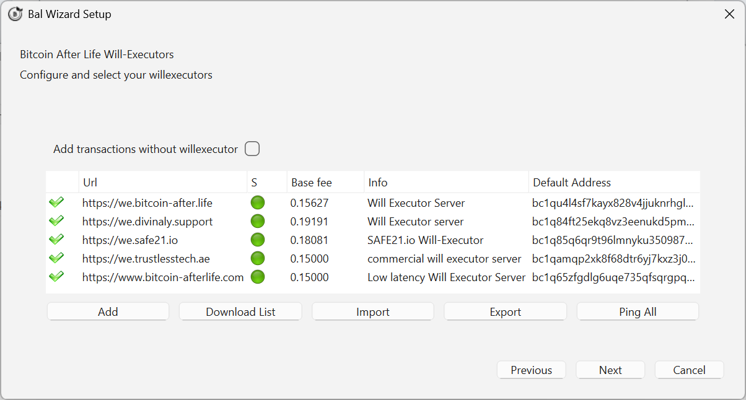Sort by the Base fee column header
This screenshot has width=746, height=400.
click(325, 182)
